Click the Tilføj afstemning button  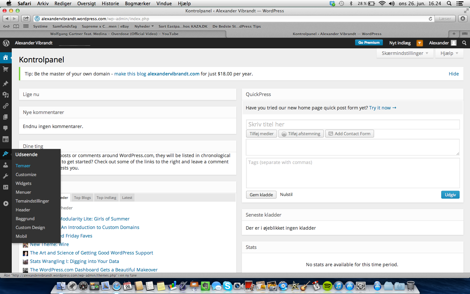point(301,134)
